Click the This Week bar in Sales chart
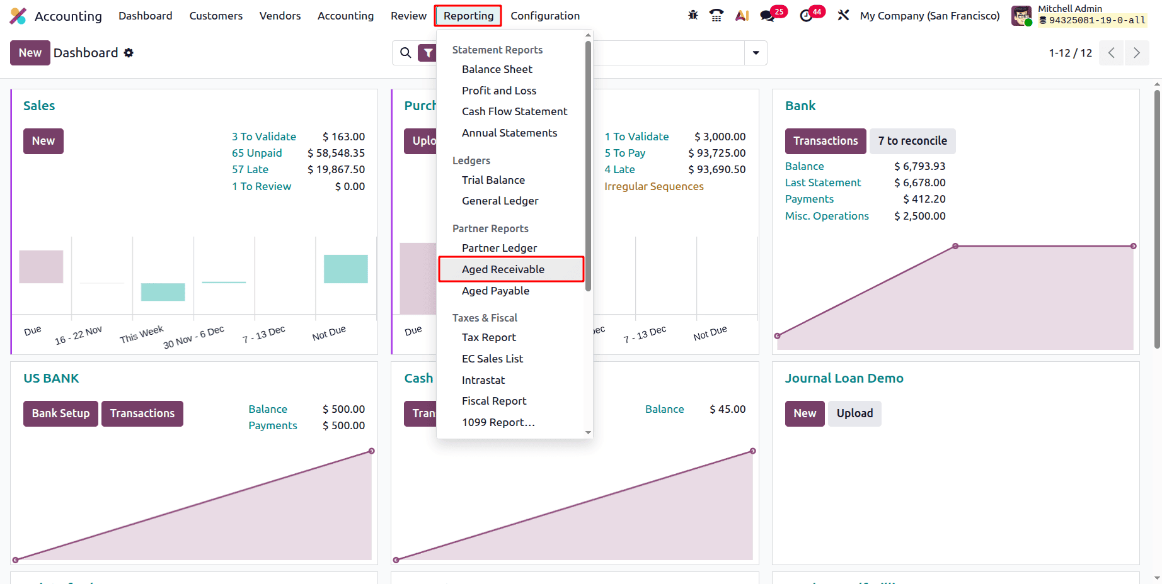 [163, 292]
